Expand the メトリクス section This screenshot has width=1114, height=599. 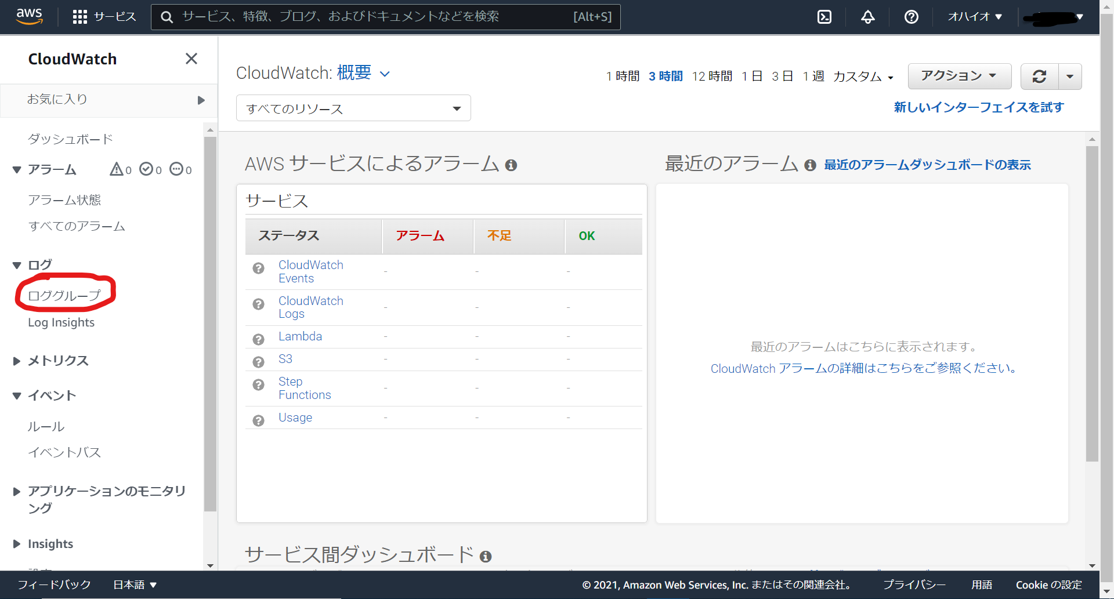pos(17,361)
